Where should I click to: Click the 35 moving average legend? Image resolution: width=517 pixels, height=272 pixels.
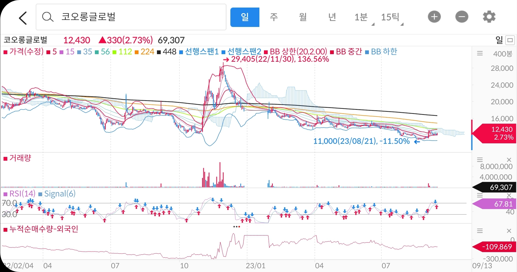coord(85,52)
